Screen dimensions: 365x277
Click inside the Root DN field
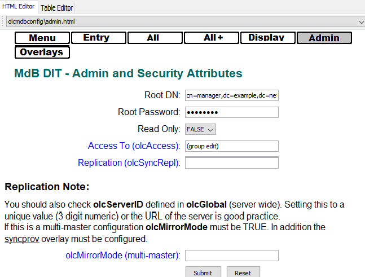232,95
